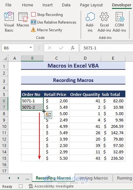The width and height of the screenshot is (133, 190).
Task: Select column E header
Action: tap(113, 58)
